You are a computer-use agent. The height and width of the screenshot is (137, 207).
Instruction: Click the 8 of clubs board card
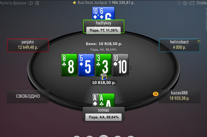69,65
